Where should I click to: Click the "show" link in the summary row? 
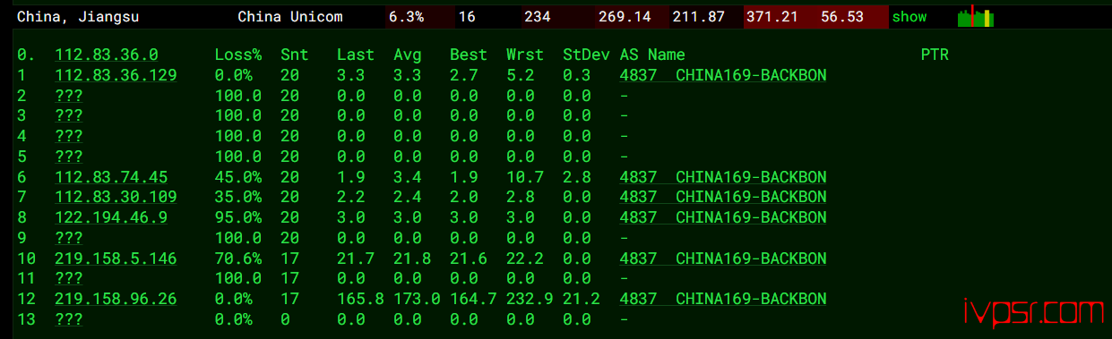[x=909, y=17]
